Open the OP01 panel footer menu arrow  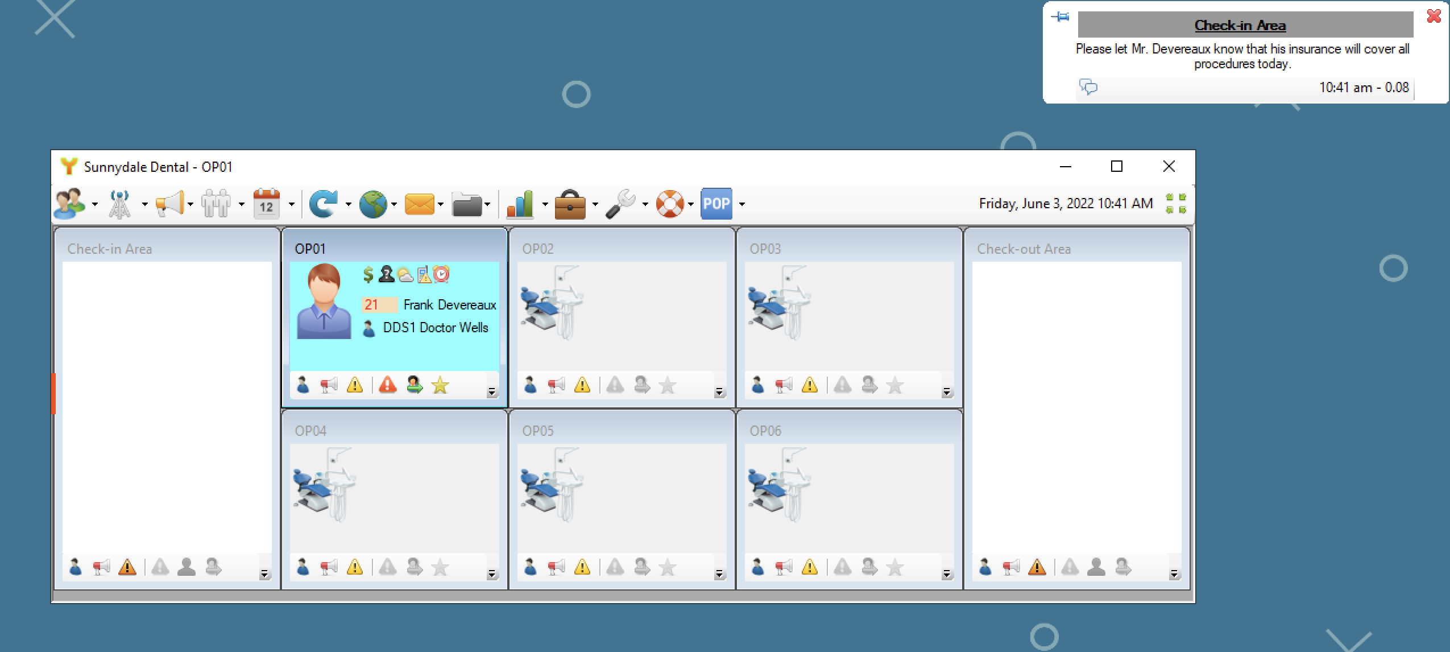[x=492, y=392]
